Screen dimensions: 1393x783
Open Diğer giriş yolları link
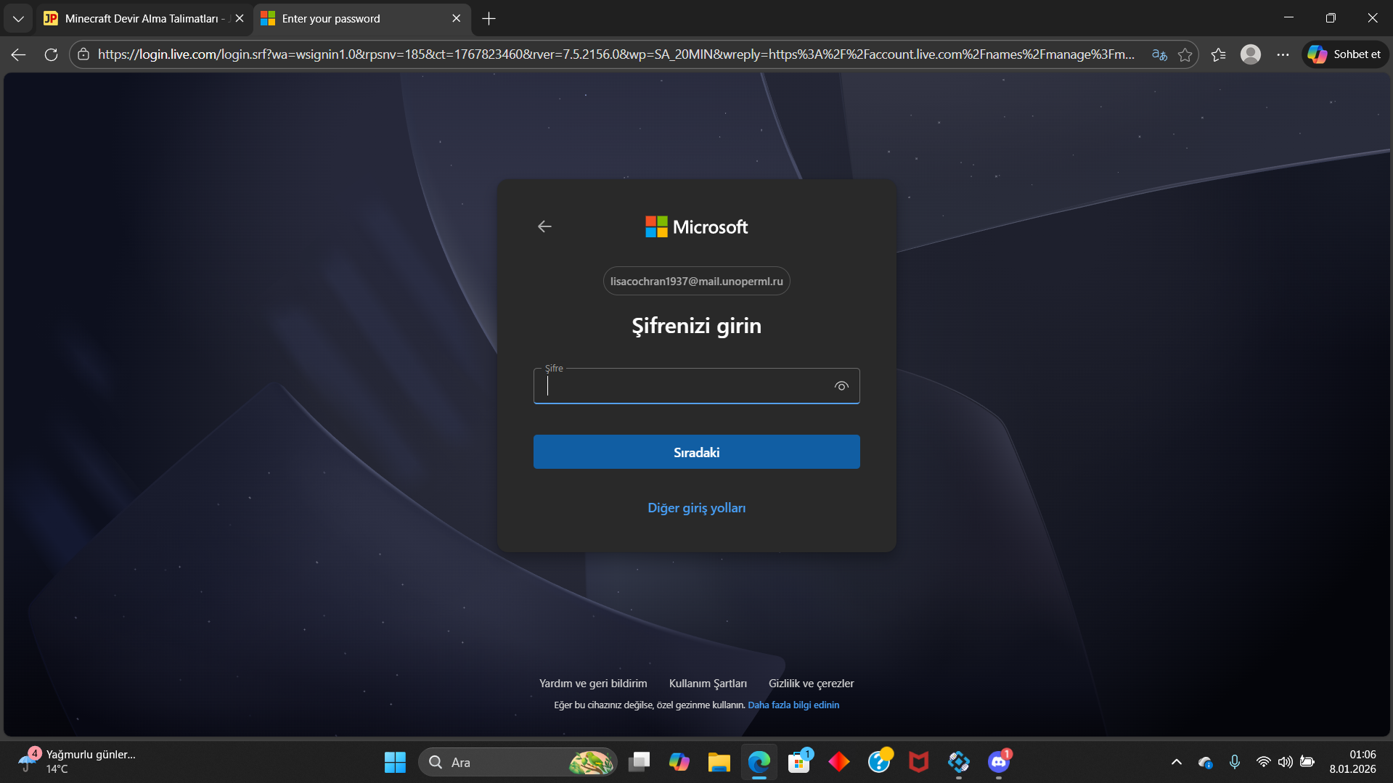(x=697, y=508)
